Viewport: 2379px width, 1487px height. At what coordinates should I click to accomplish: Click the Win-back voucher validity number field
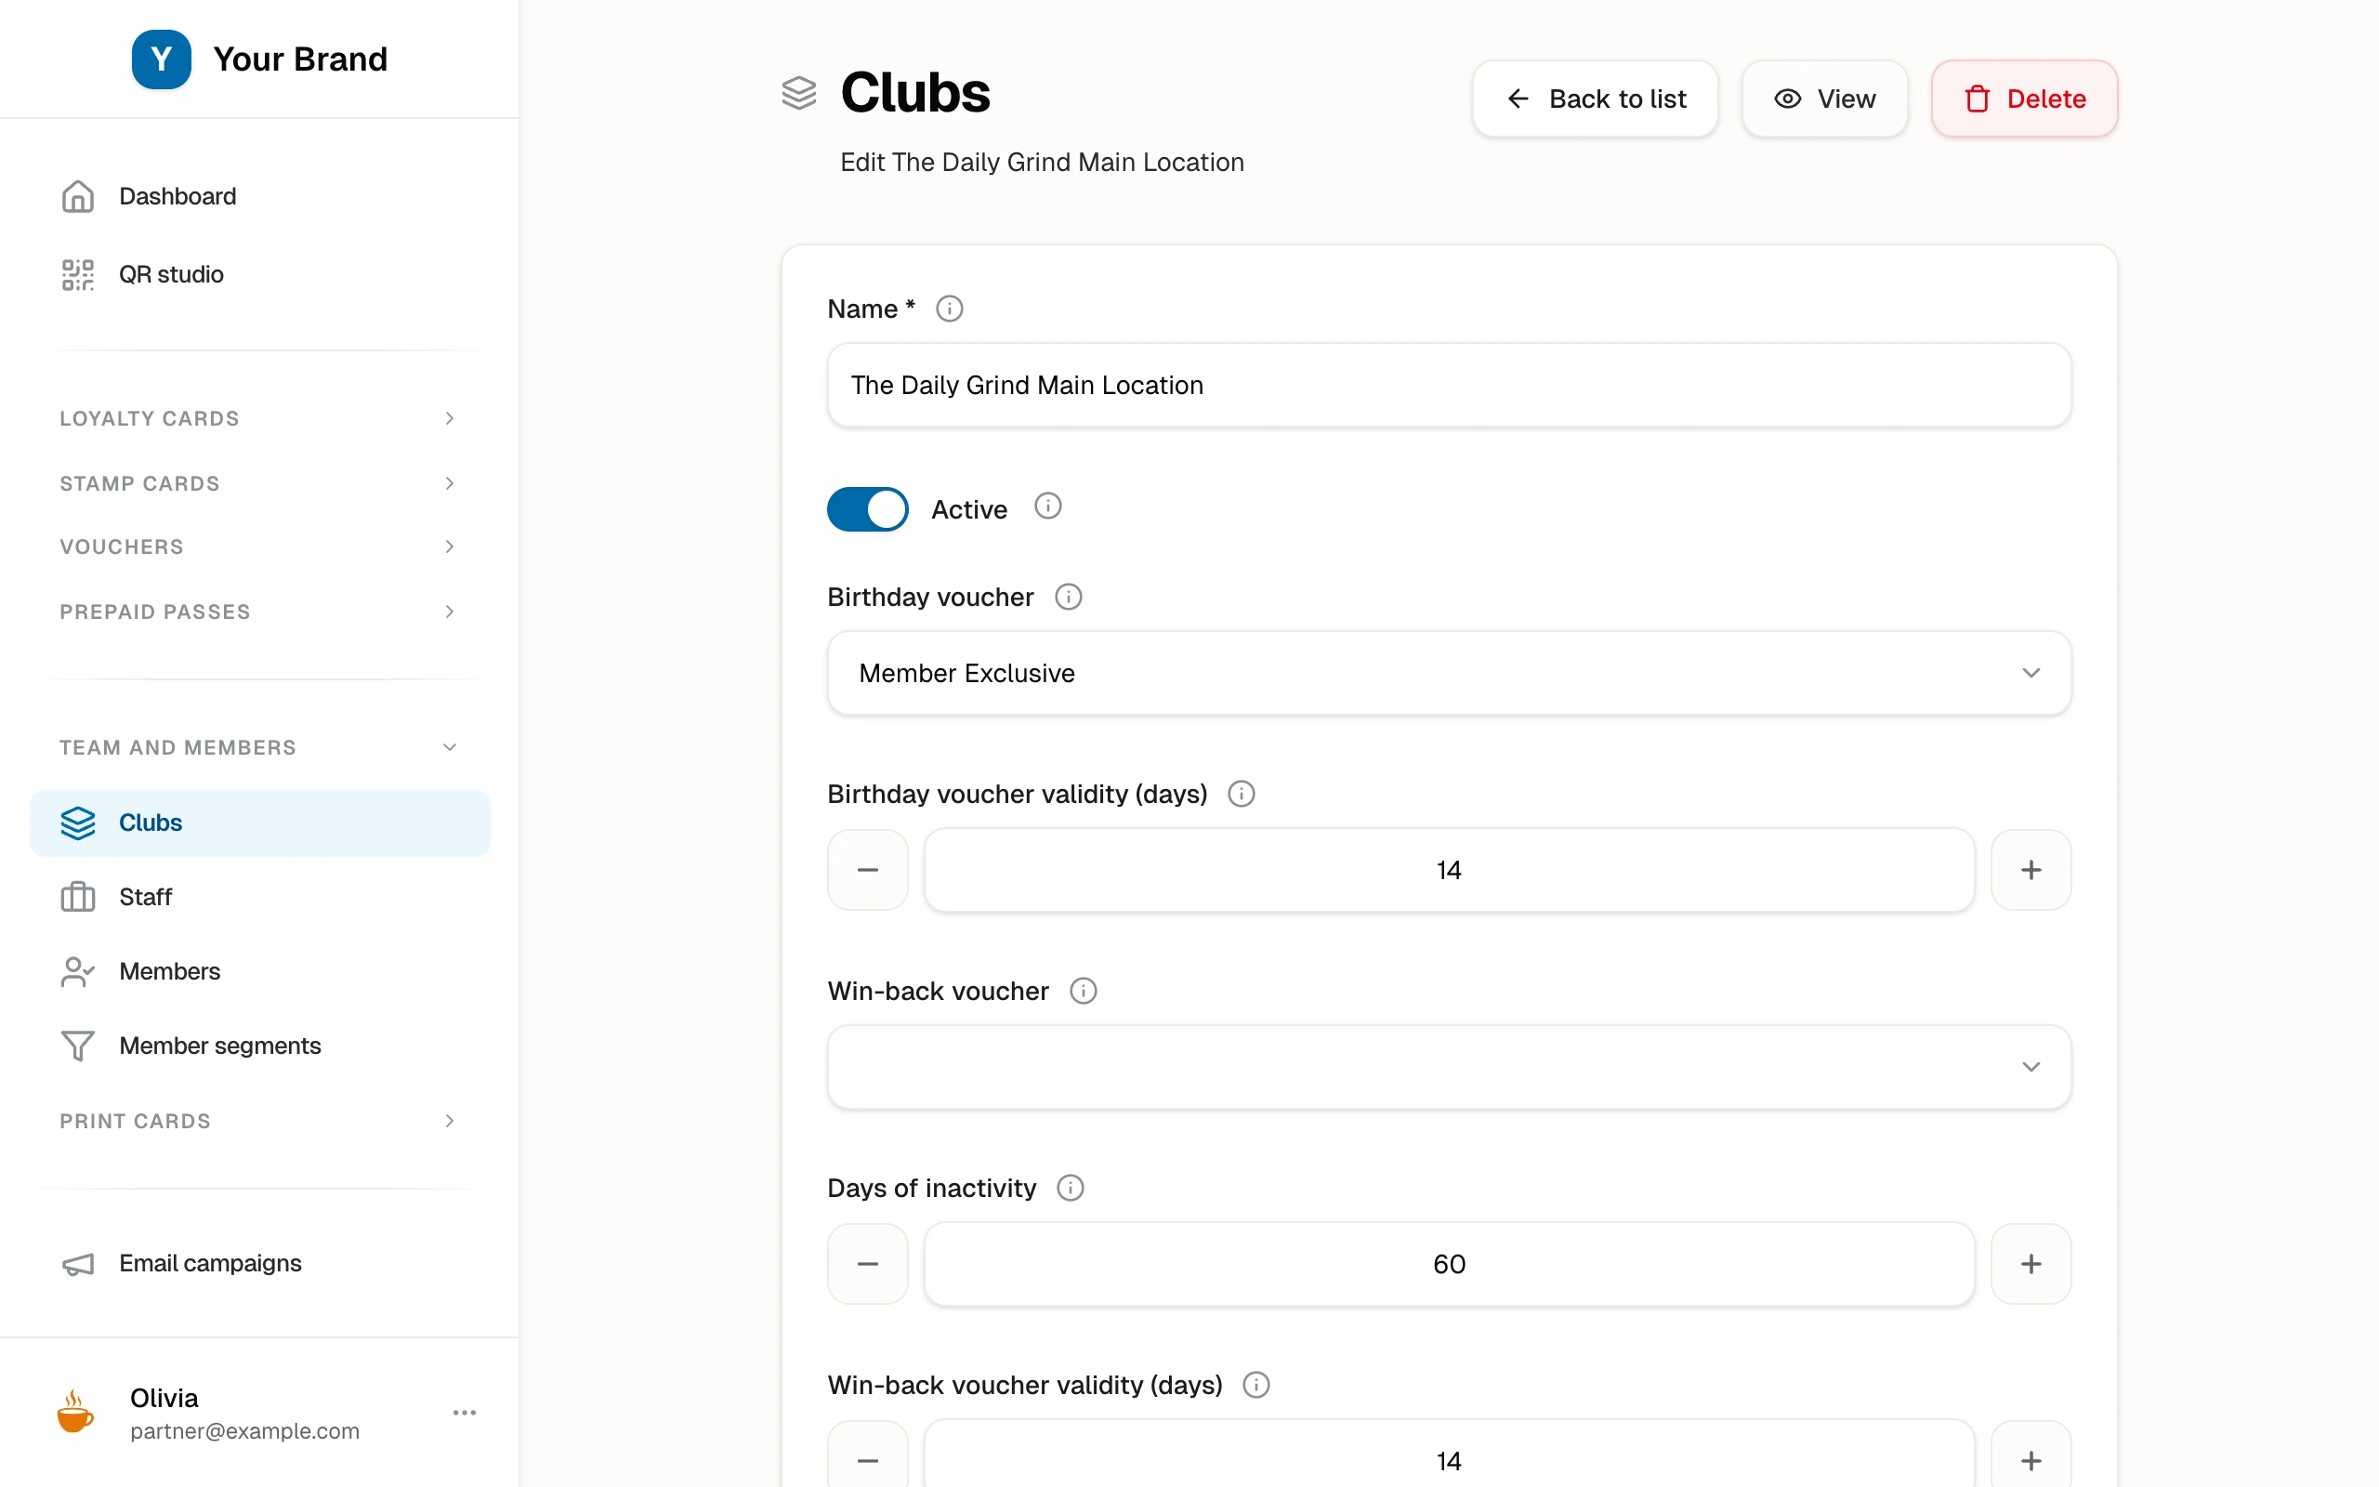(x=1449, y=1457)
